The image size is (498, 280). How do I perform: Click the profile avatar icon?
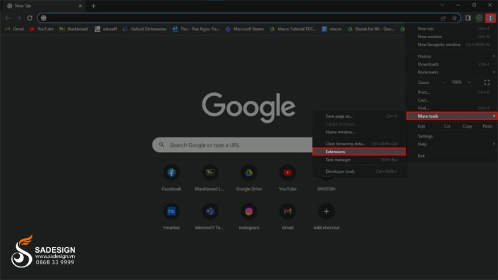pos(479,18)
